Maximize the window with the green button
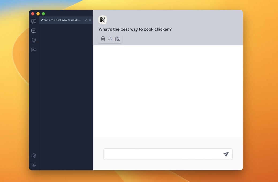 click(43, 14)
